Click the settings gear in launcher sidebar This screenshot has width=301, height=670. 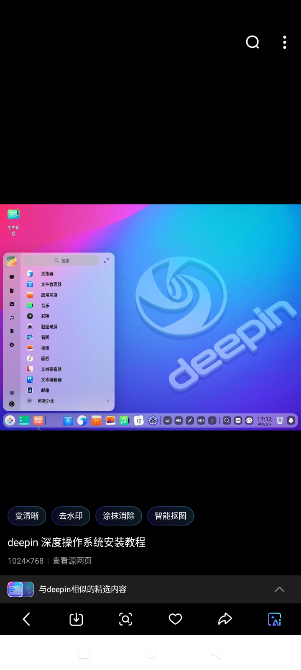click(12, 393)
